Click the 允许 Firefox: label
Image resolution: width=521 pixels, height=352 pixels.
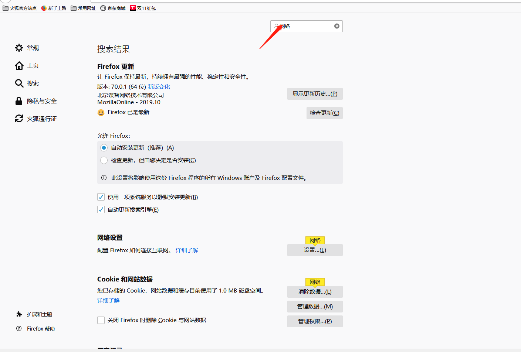(x=114, y=136)
